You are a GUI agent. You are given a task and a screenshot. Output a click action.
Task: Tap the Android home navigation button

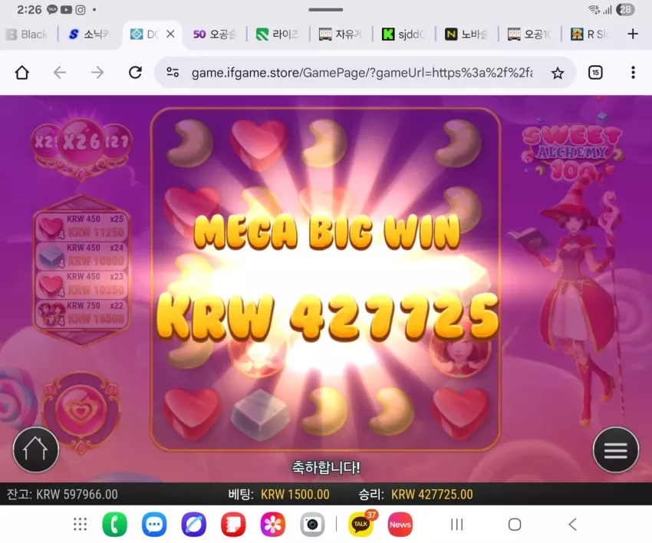(x=515, y=525)
